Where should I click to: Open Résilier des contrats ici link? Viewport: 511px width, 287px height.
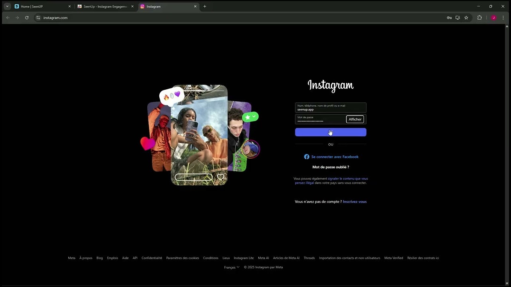pos(423,258)
